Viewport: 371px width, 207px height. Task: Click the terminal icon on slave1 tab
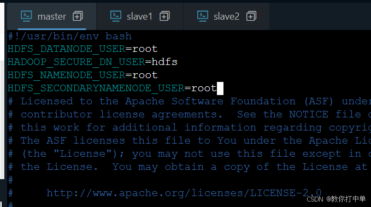click(116, 16)
